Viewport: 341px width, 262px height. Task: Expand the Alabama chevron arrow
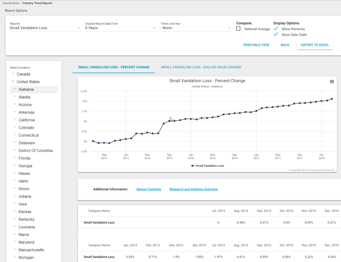pos(15,89)
